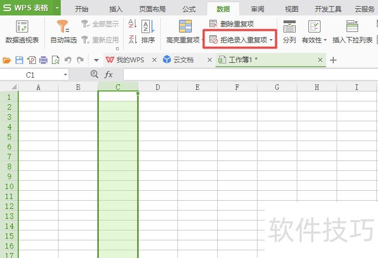Expand the 有效性 dropdown arrow
Viewport: 378px width, 258px height.
325,40
